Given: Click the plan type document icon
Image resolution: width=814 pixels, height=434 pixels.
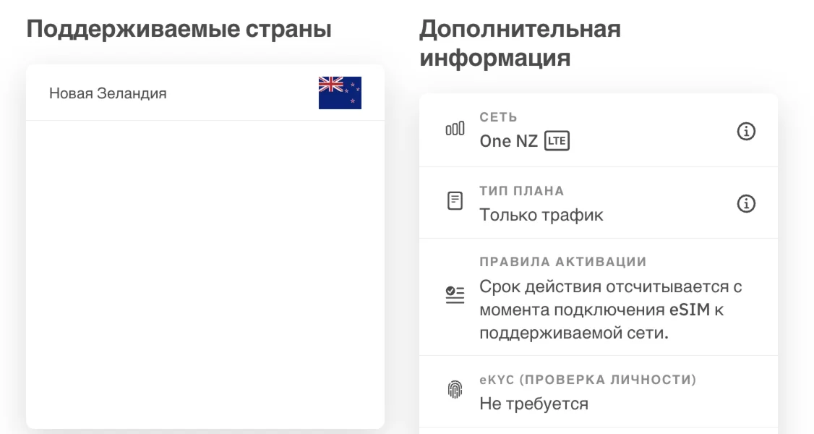Looking at the screenshot, I should pyautogui.click(x=455, y=201).
